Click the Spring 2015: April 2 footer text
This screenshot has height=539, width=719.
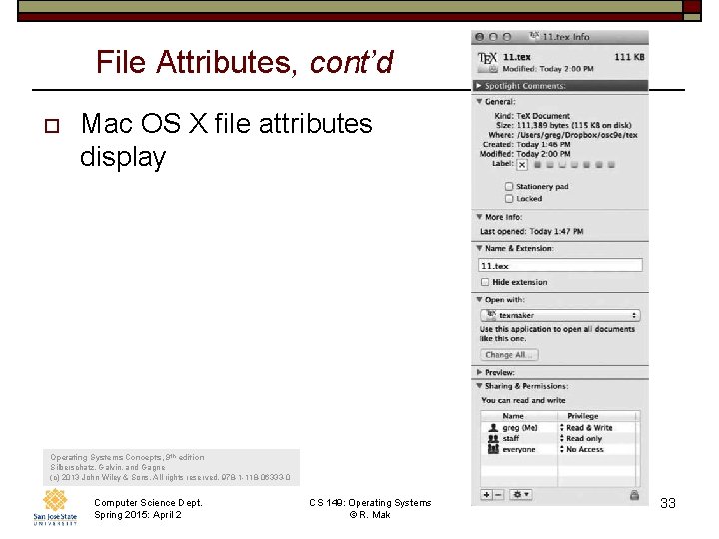[x=138, y=515]
